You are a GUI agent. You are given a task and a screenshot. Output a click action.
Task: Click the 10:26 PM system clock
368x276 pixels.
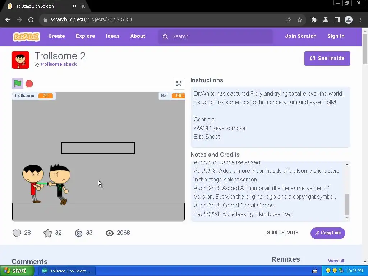point(355,271)
